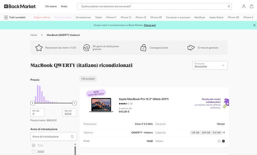Go to Computer e accessori category
Screen dimensions: 257x155
178,17
